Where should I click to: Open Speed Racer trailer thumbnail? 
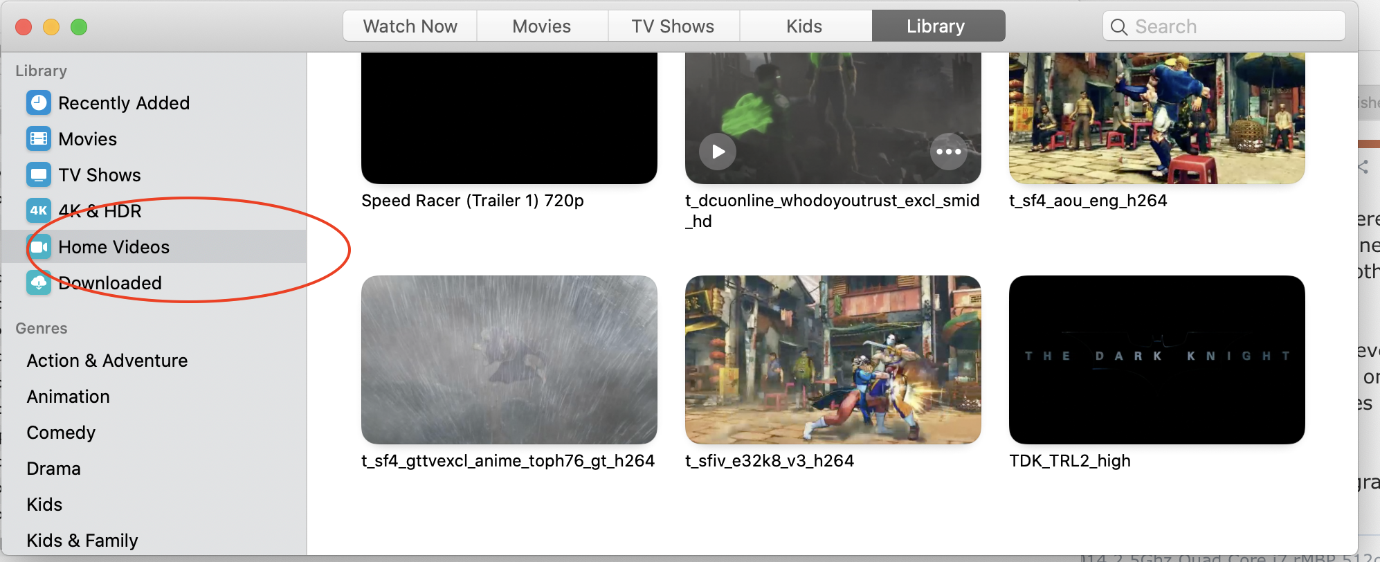[509, 118]
